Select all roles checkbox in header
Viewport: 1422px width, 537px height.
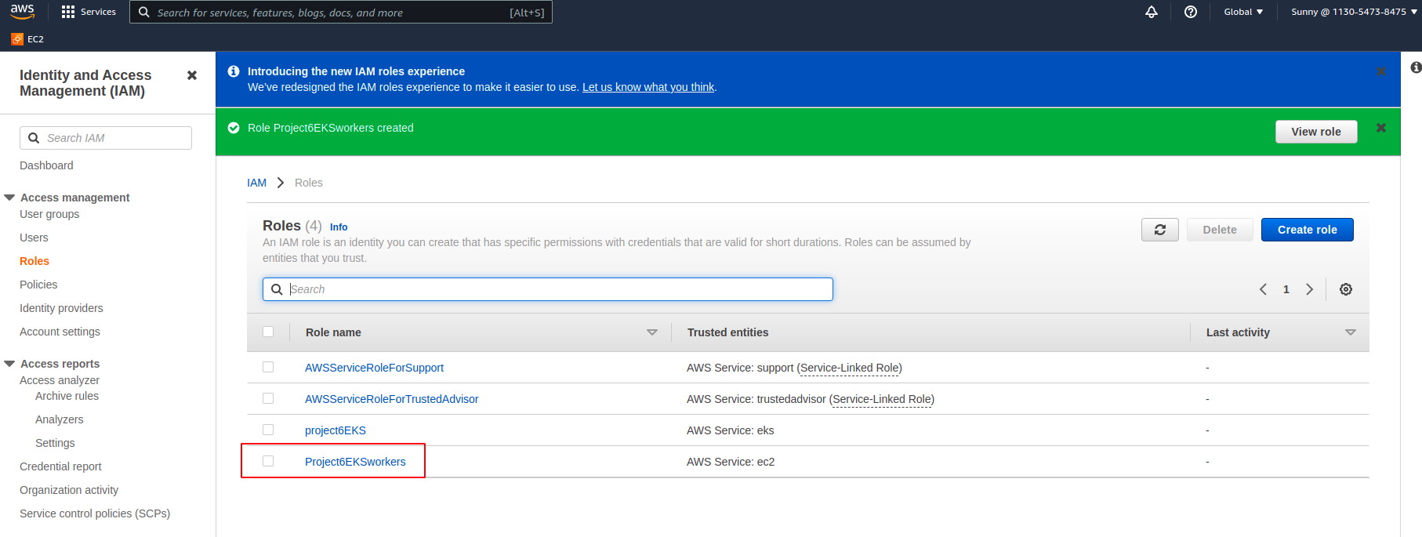268,332
